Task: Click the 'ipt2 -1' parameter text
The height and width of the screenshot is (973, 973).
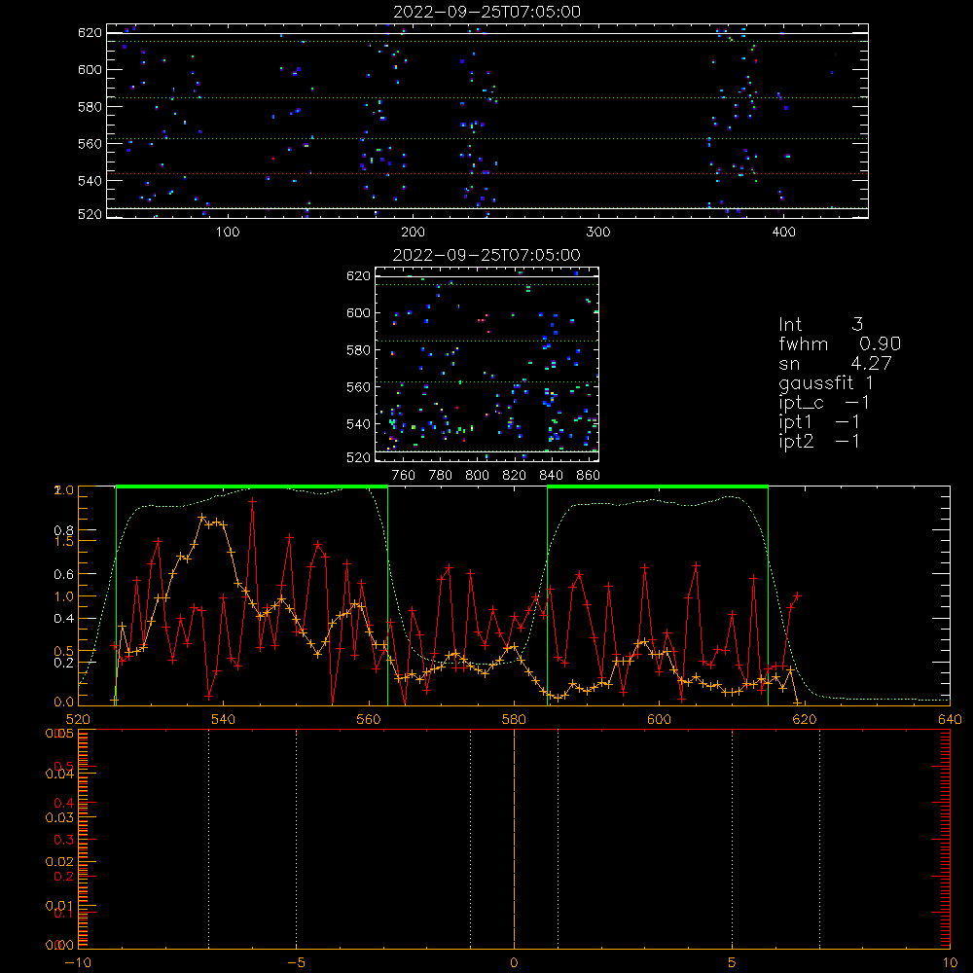Action: coord(819,442)
